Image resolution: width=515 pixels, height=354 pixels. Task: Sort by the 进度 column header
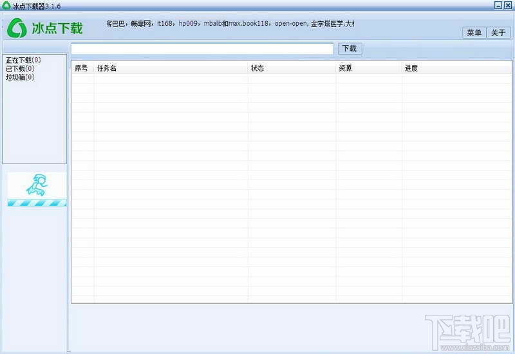coord(457,68)
